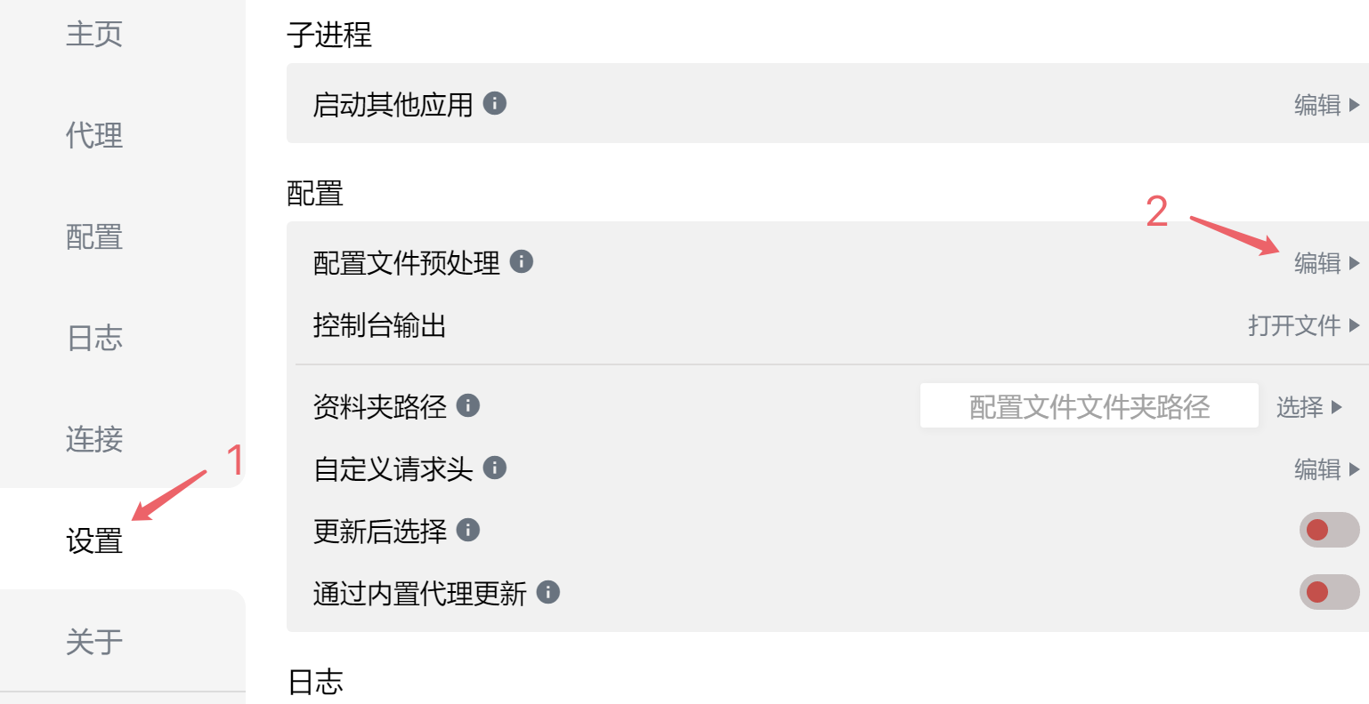Screen dimensions: 1369x704
Task: Click info icon beside 更新后选择
Action: [x=468, y=530]
